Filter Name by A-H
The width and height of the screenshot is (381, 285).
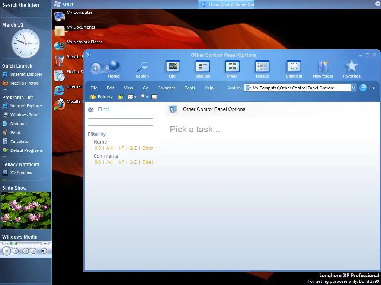(110, 148)
